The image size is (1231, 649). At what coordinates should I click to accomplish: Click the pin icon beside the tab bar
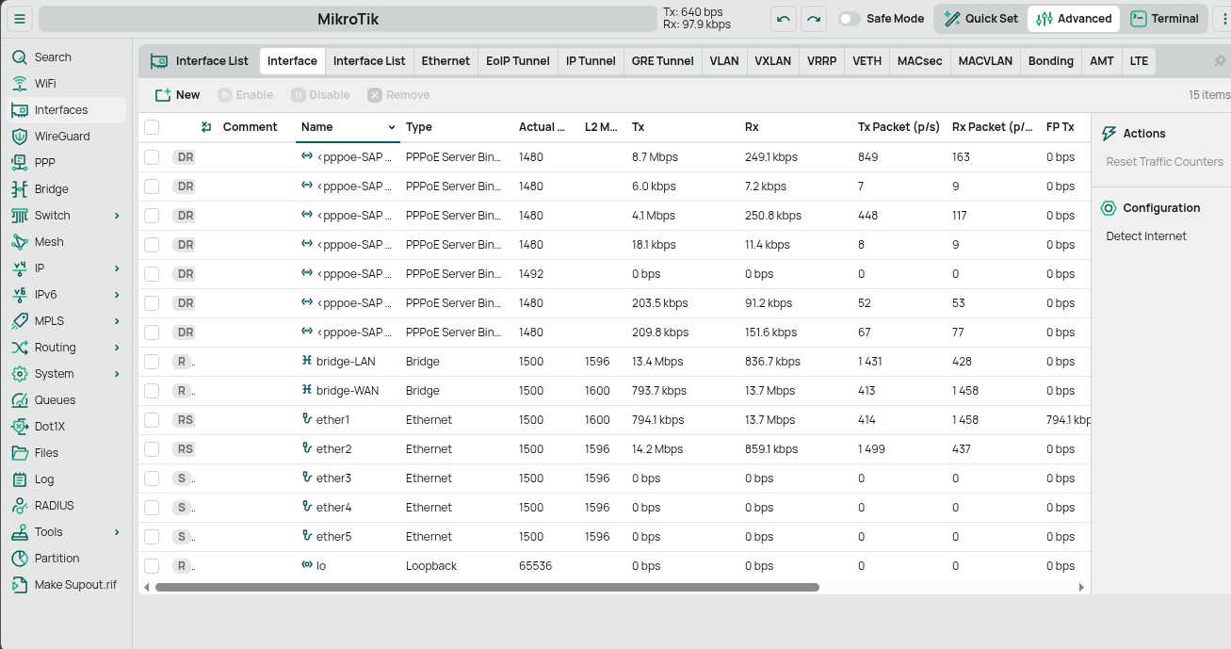click(1220, 60)
